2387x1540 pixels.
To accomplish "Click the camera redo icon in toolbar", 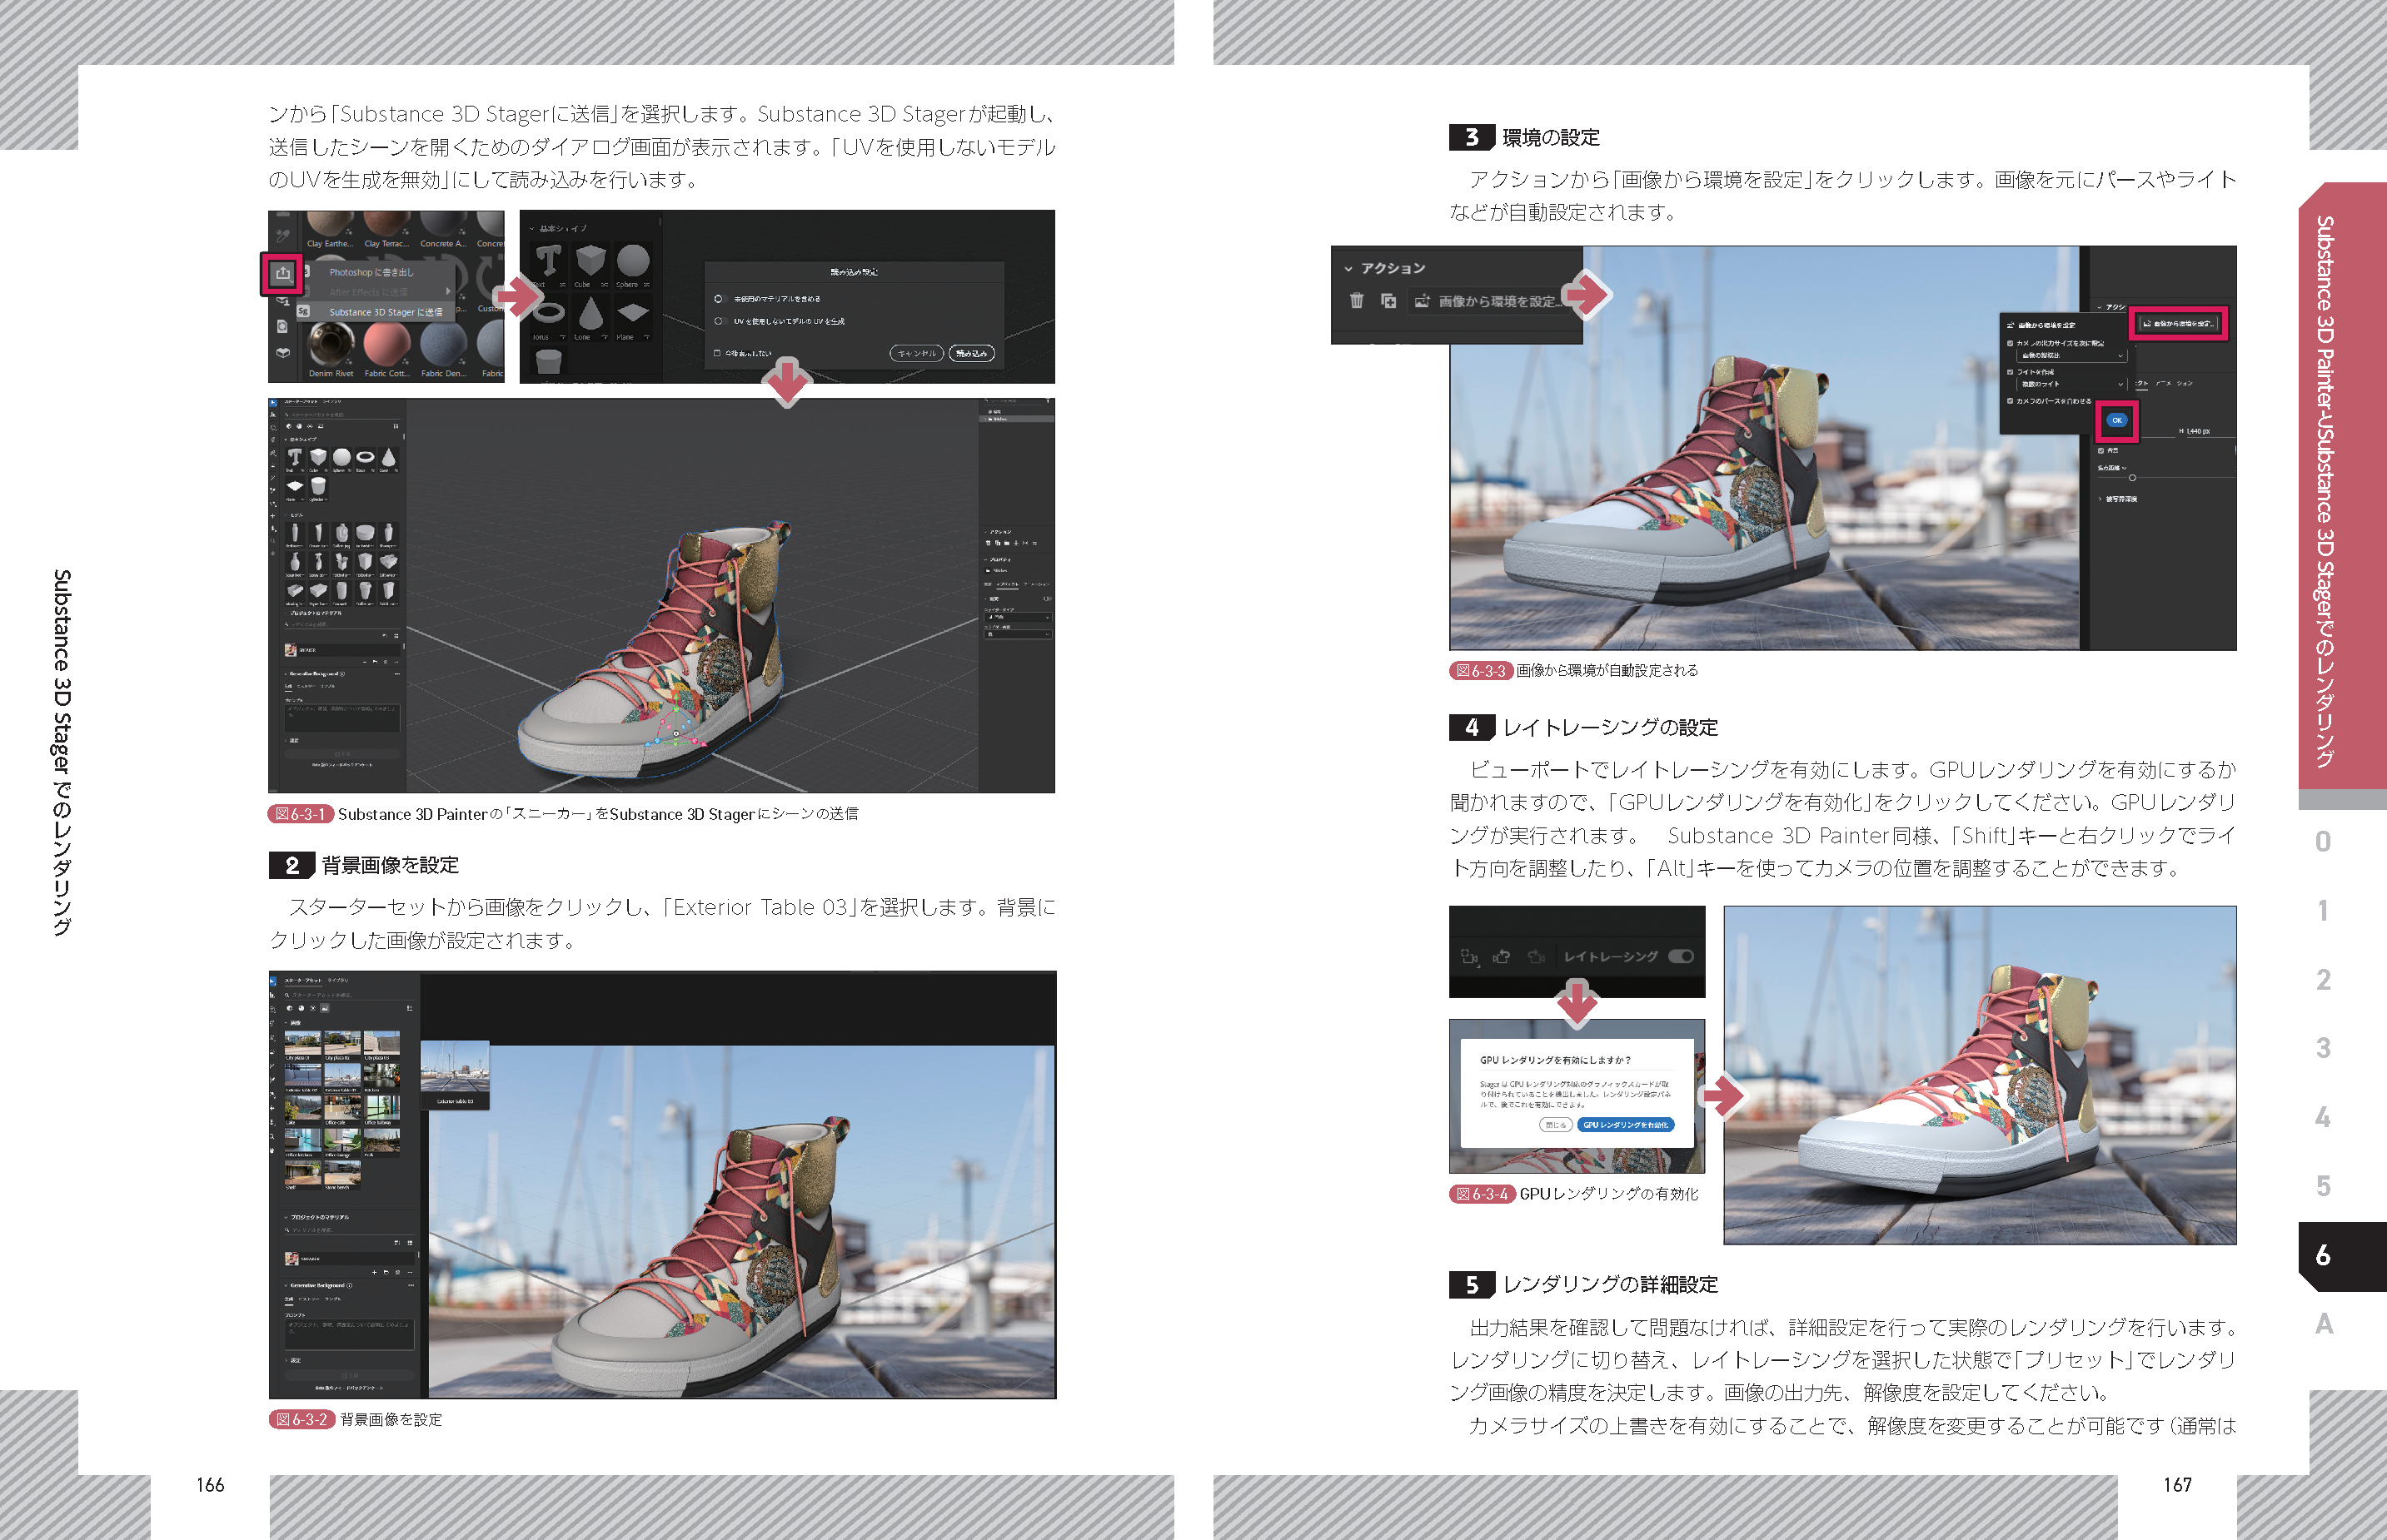I will click(x=1537, y=957).
